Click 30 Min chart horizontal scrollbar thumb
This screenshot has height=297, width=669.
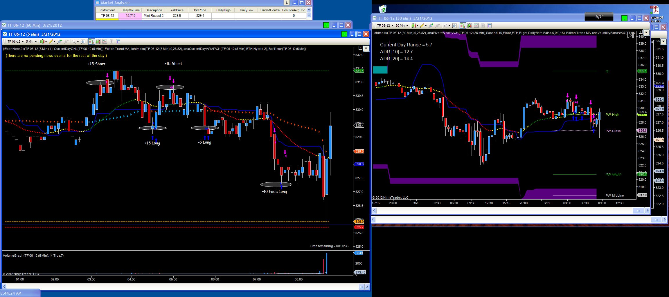point(638,211)
